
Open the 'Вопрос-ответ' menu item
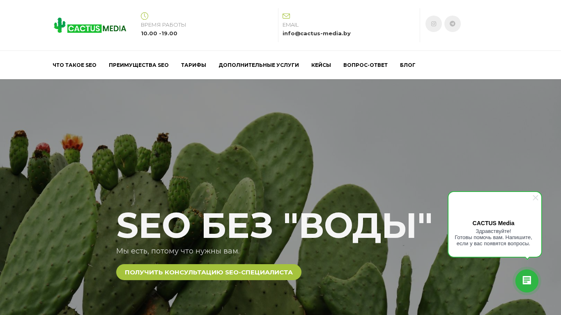[366, 65]
